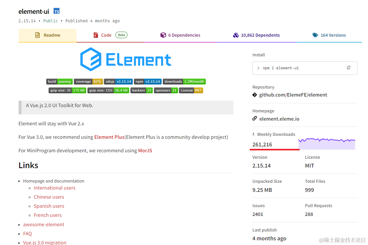
Task: Visit the github.com/ElemeFE/element repository link
Action: click(x=293, y=94)
